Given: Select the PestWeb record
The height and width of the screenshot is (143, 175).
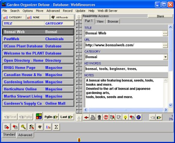Looking at the screenshot, I should 38,39.
